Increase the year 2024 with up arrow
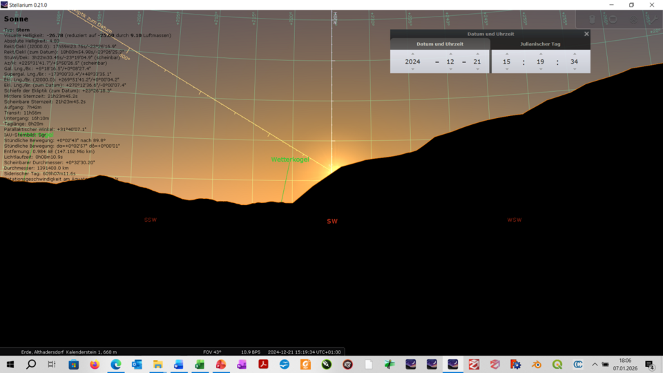The height and width of the screenshot is (373, 663). click(x=413, y=54)
